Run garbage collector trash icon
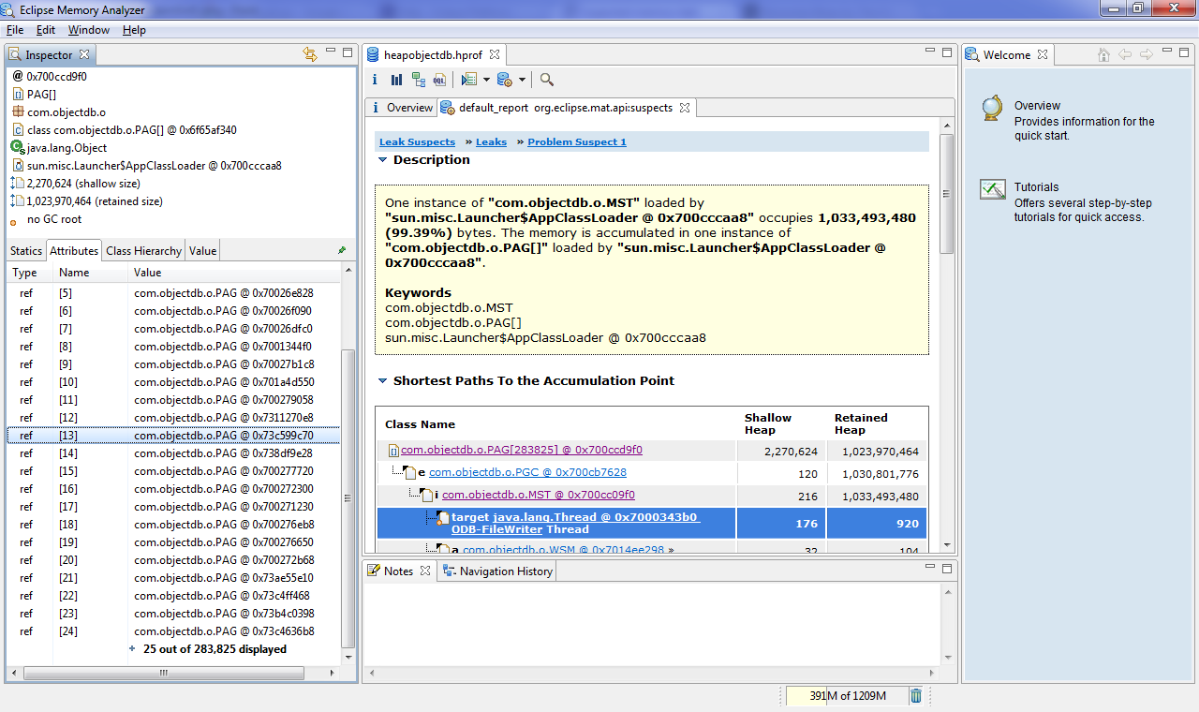This screenshot has width=1199, height=712. click(x=916, y=695)
